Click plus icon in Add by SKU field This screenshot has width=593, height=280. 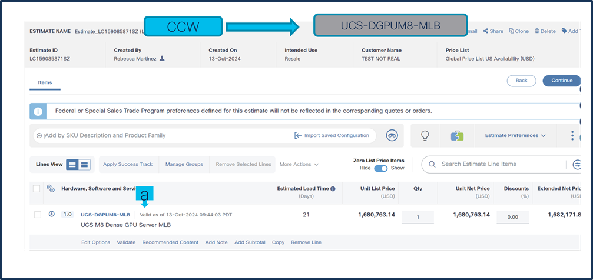(39, 136)
